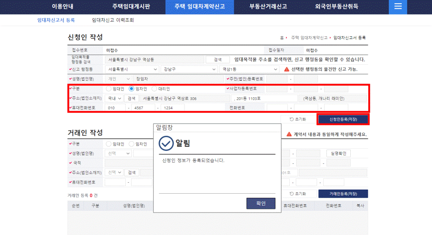This screenshot has height=235, width=432.
Task: Select 임차인 radio in 신청인 구분
Action: (131, 89)
